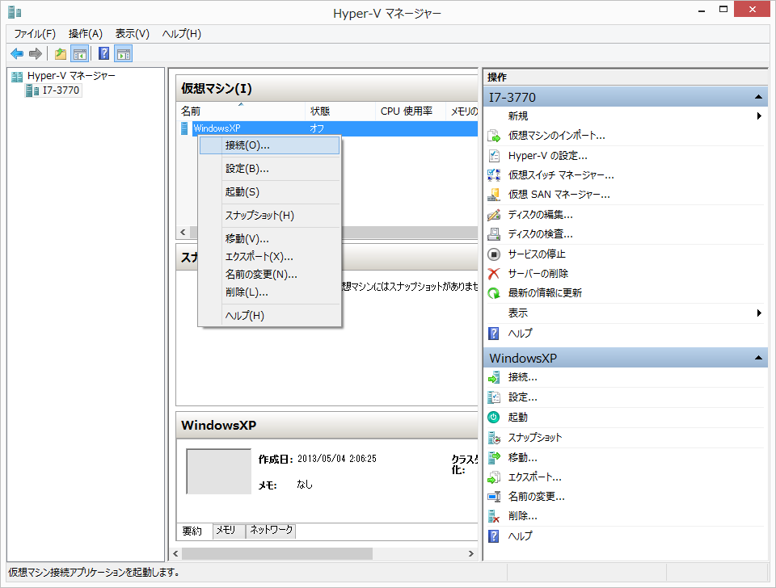Click the サービスの停止 stop icon
Viewport: 776px width, 588px height.
494,254
